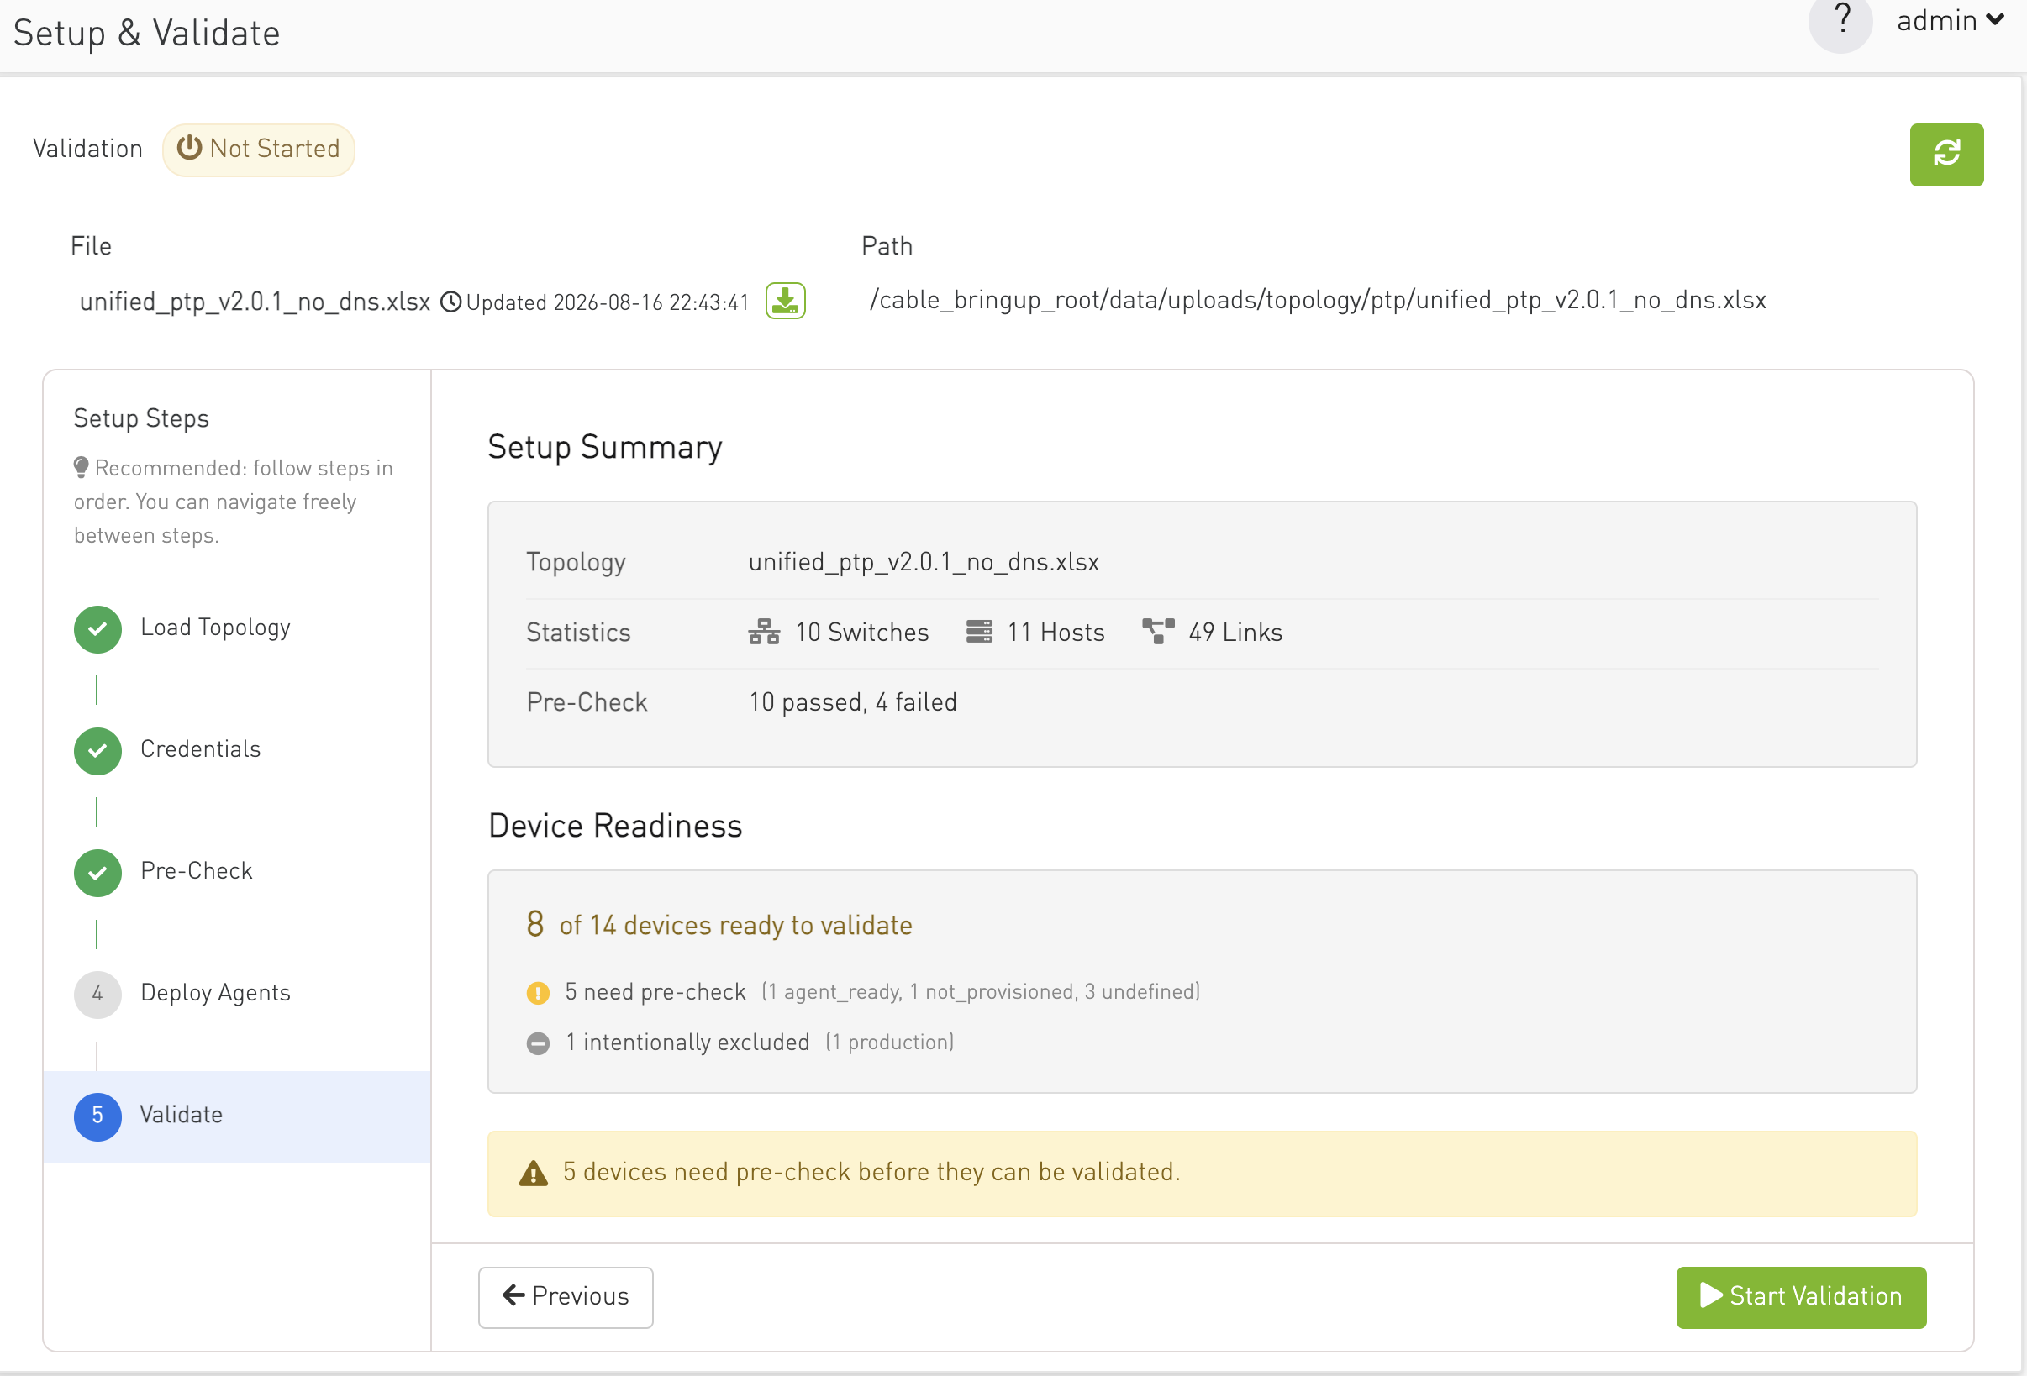Viewport: 2027px width, 1376px height.
Task: Click the power icon in Not Started badge
Action: click(189, 147)
